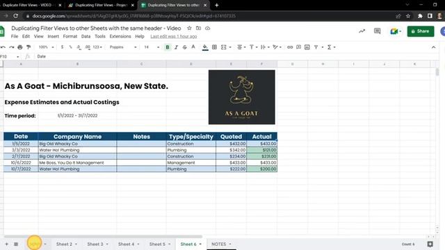Open the Help menu

tap(139, 36)
